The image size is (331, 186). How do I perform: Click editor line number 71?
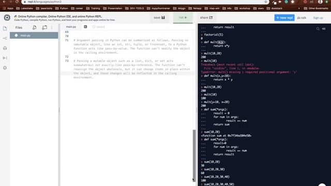[x=67, y=40]
